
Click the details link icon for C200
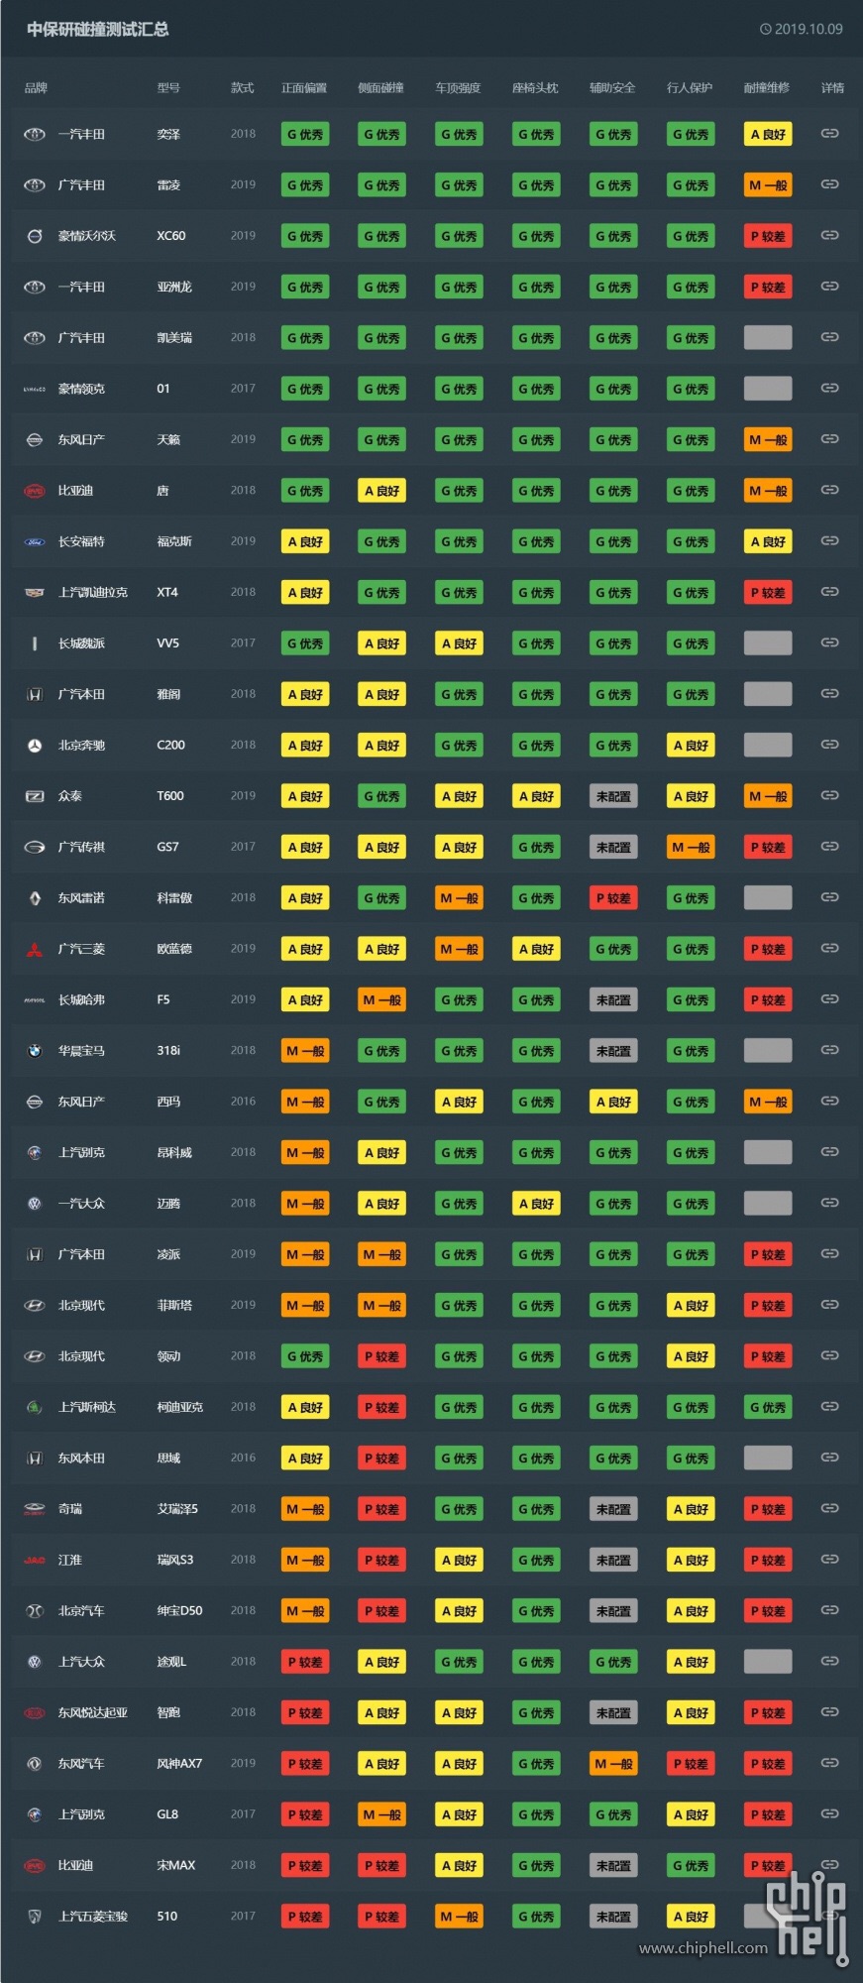pyautogui.click(x=830, y=745)
